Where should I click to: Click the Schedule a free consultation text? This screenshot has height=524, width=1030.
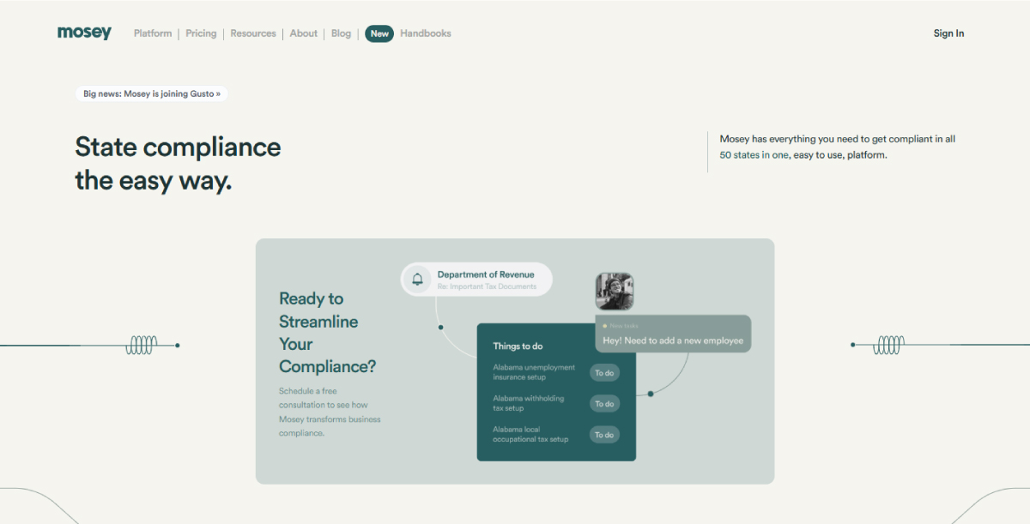tap(330, 412)
